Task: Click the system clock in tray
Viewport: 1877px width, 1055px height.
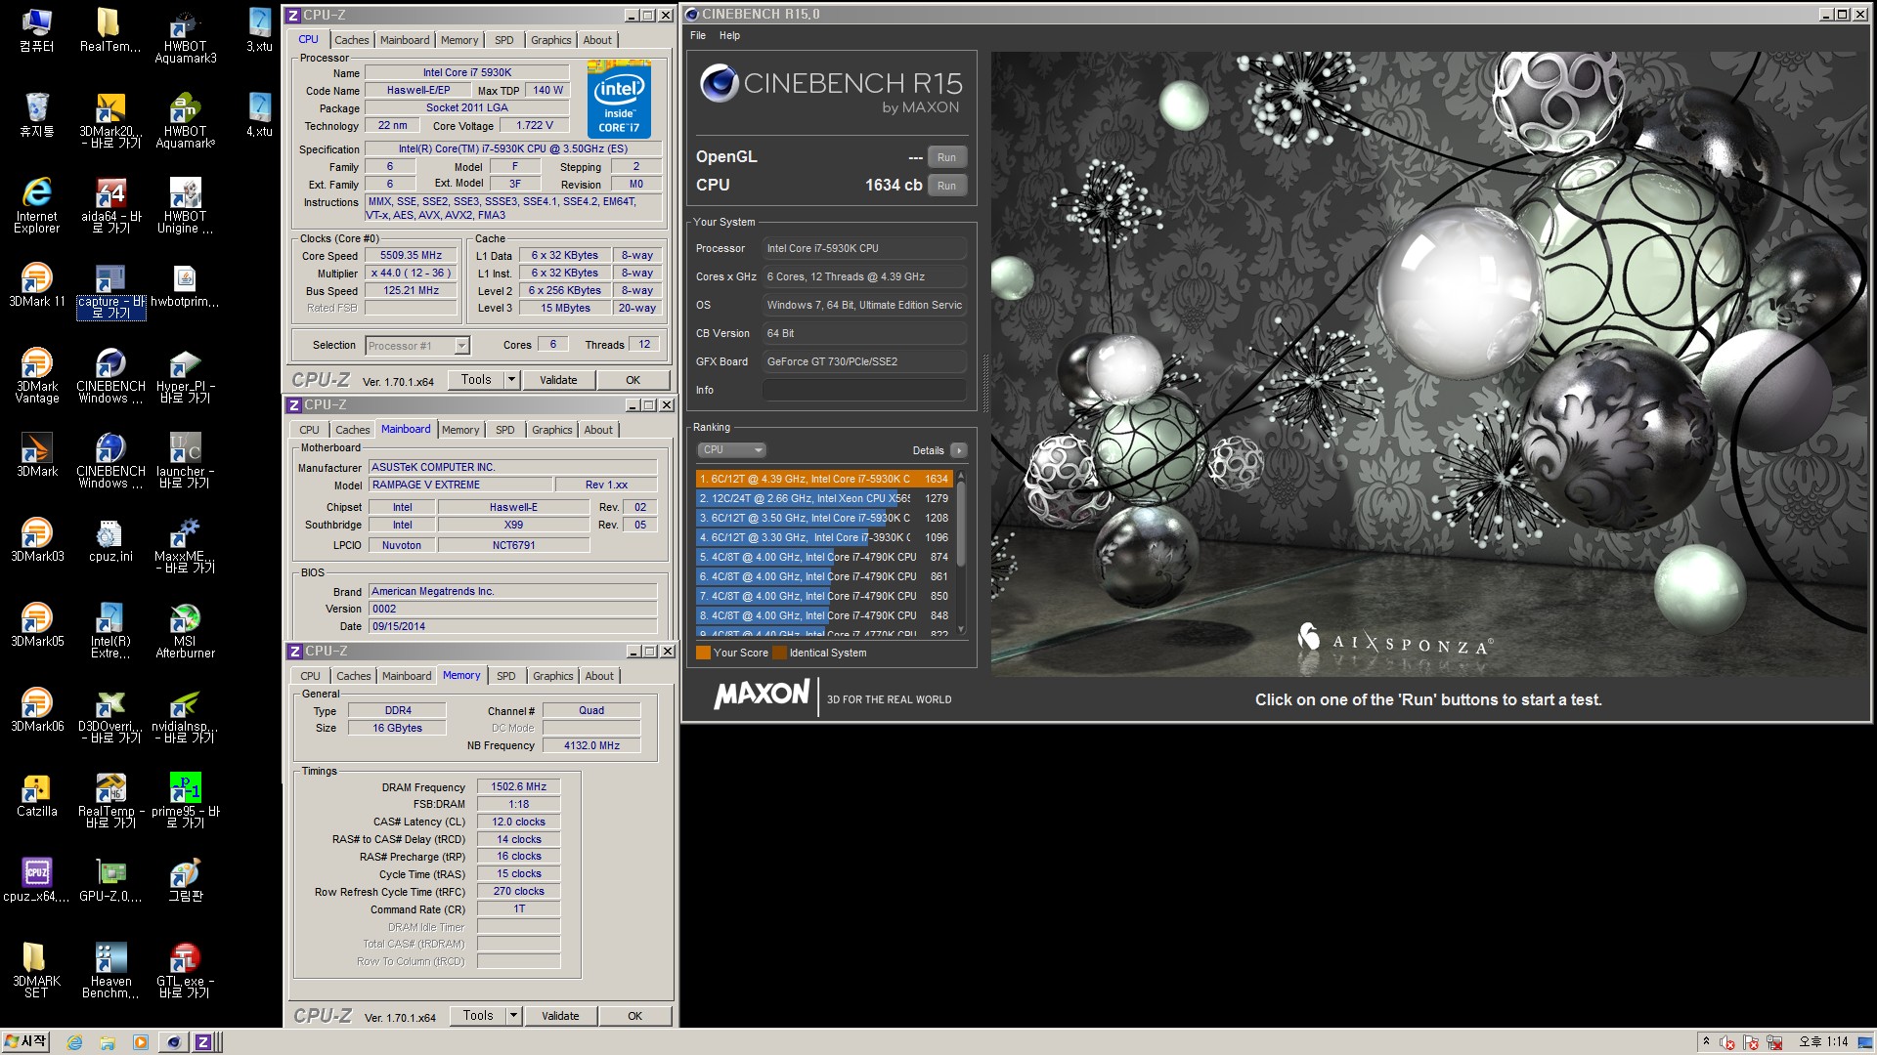Action: (x=1824, y=1041)
